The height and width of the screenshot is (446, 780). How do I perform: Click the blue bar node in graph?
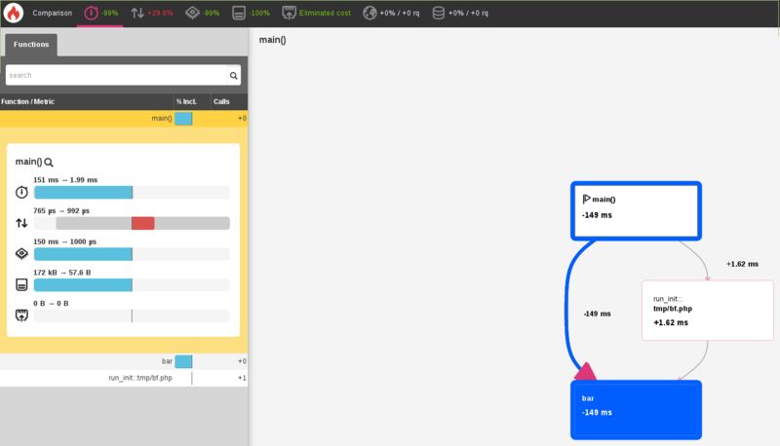click(x=636, y=410)
